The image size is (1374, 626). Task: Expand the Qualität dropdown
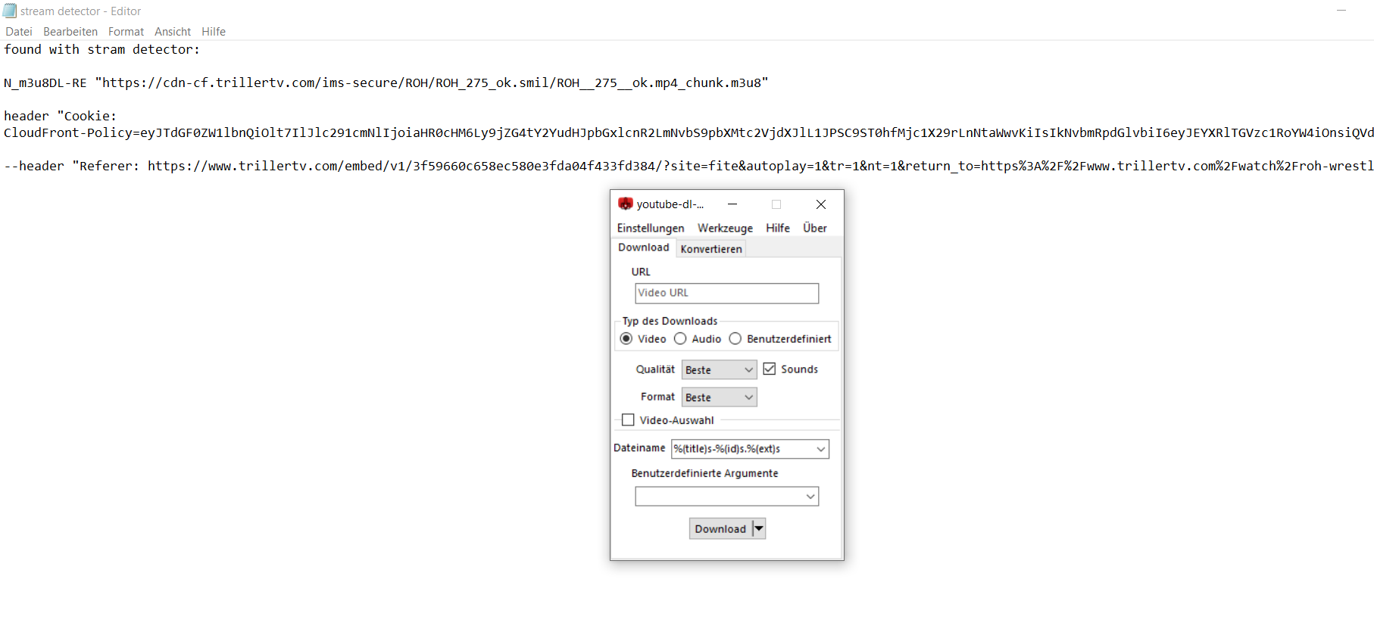point(719,369)
